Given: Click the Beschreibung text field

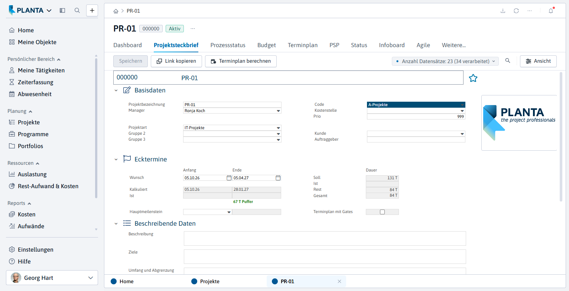Looking at the screenshot, I should (x=325, y=239).
